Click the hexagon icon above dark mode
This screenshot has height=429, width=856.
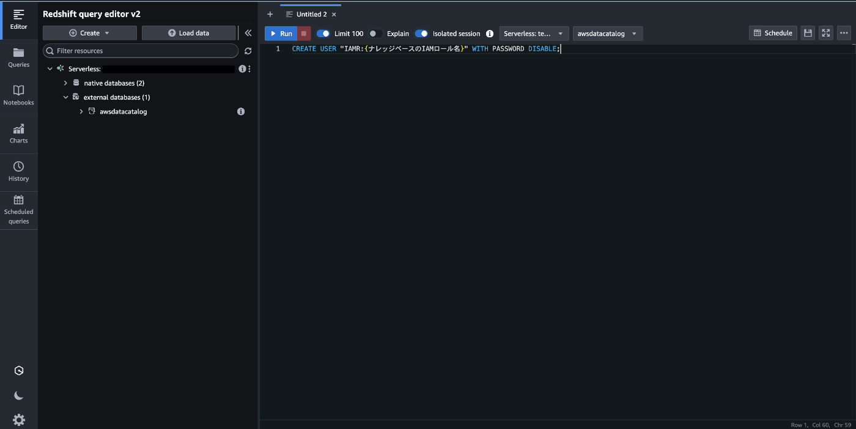(19, 370)
